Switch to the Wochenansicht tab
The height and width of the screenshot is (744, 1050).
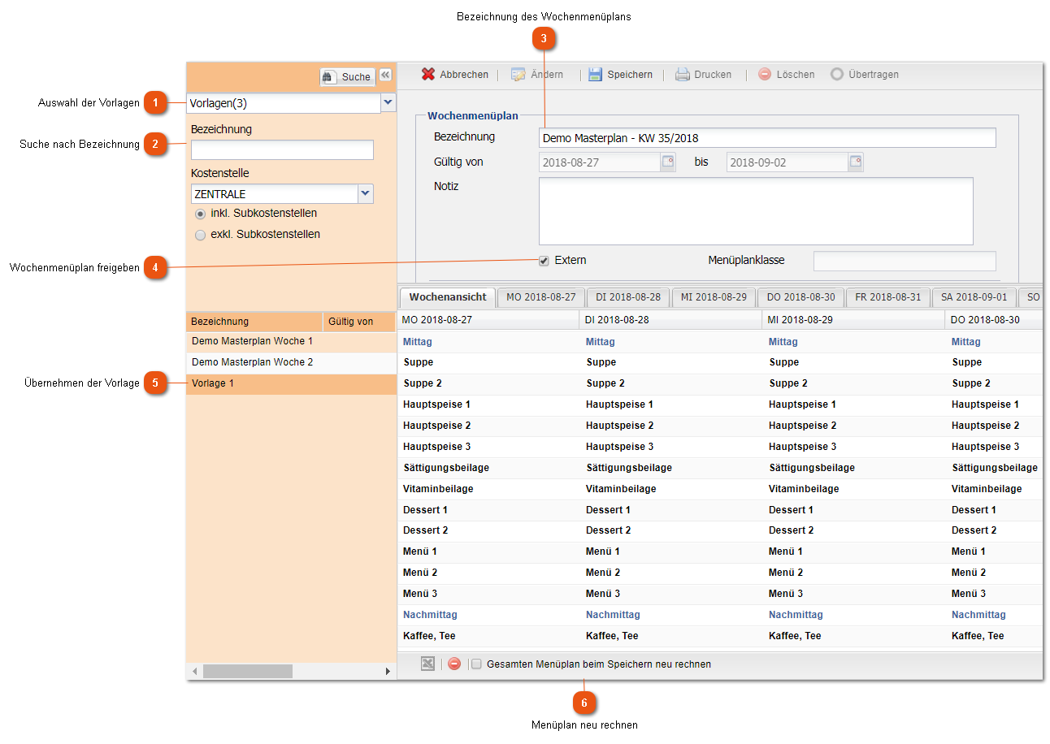click(x=448, y=297)
